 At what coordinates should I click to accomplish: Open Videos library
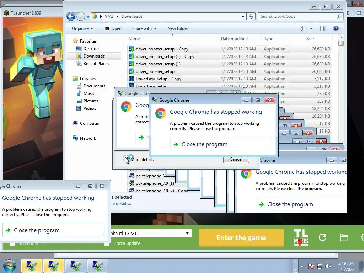pyautogui.click(x=86, y=108)
